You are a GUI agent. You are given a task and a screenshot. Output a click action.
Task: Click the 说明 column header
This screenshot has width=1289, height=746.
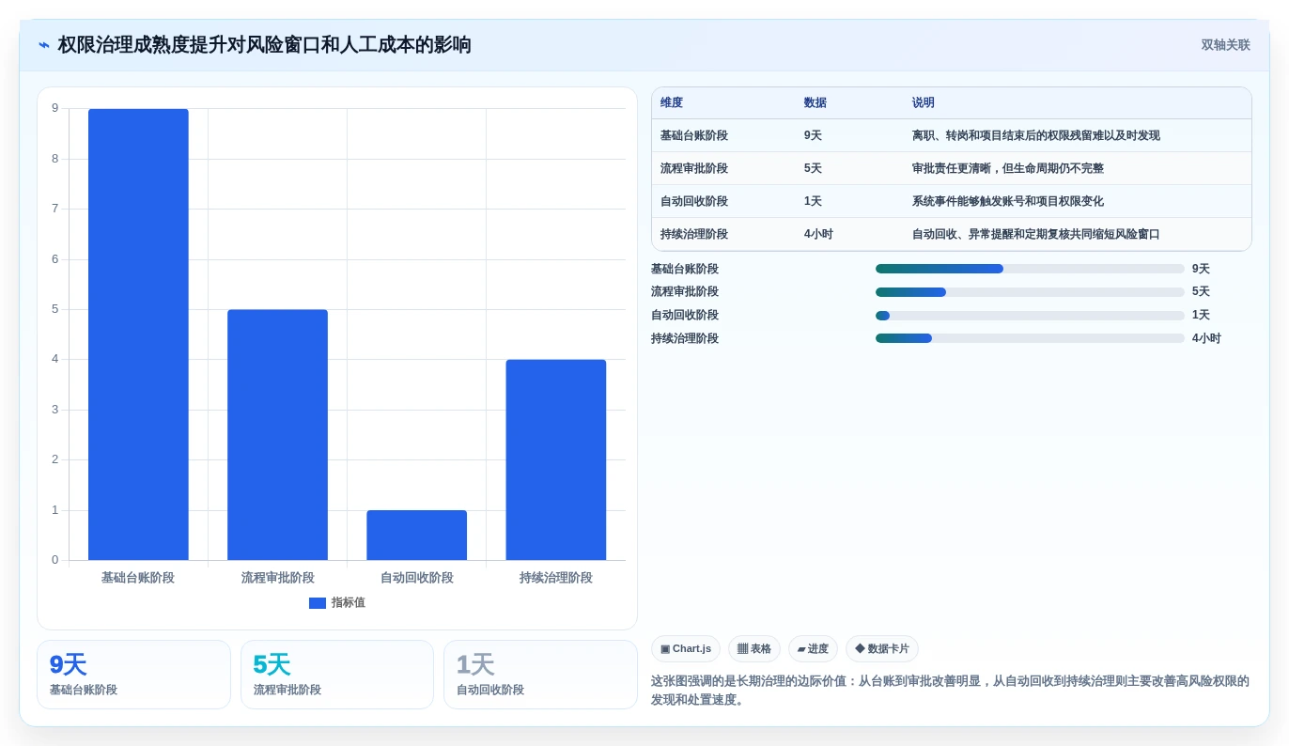924,103
